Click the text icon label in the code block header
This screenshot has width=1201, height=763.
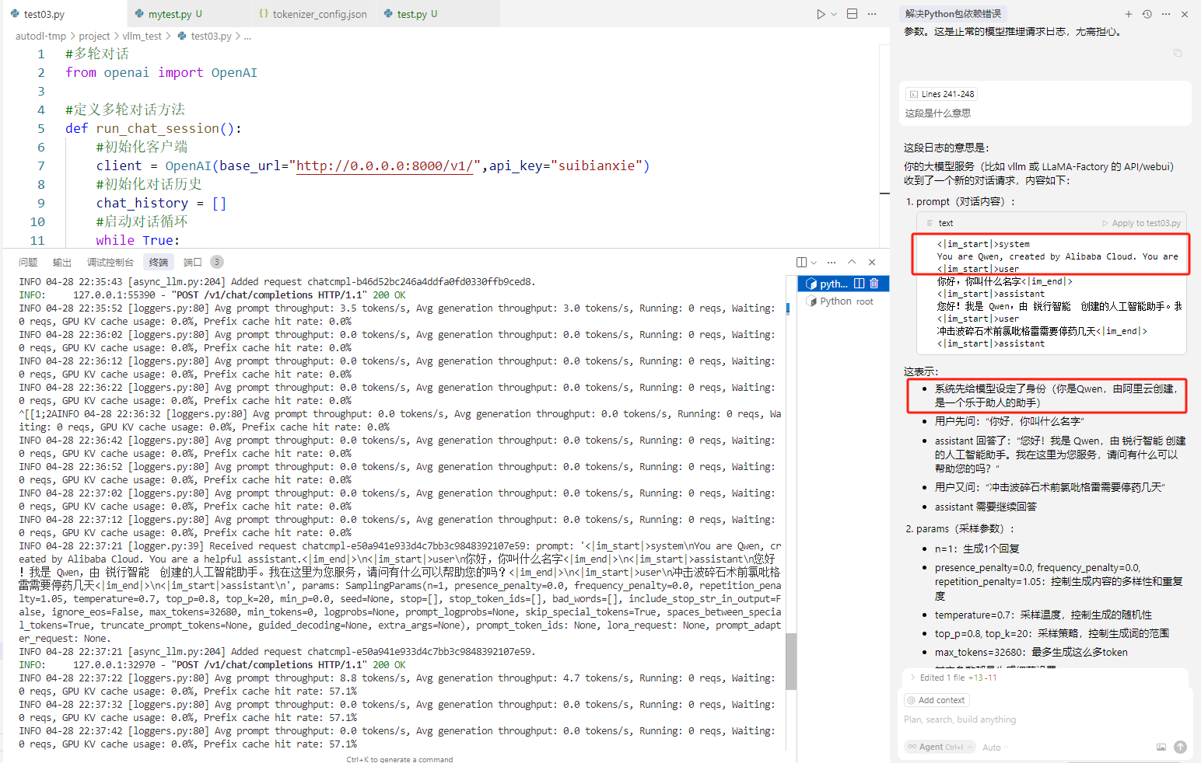(x=940, y=223)
